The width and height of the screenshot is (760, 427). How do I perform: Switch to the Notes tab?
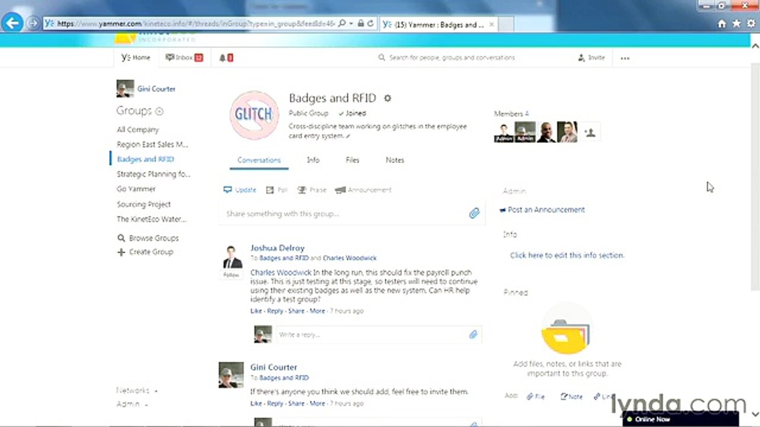pyautogui.click(x=395, y=160)
